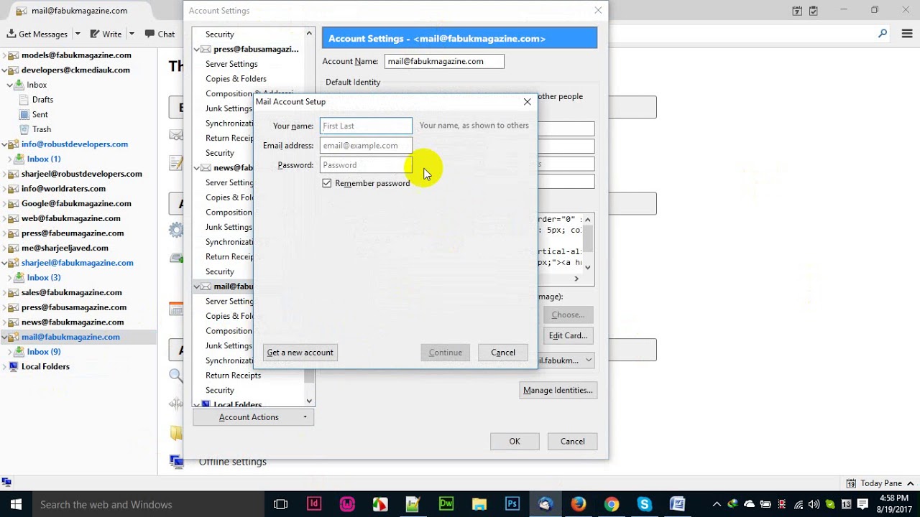
Task: Collapse developers@ckmediauk.com account
Action: (5, 70)
